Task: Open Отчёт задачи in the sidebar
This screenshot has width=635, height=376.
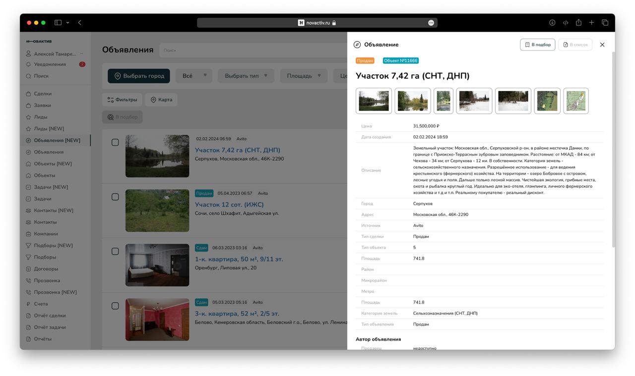Action: (x=50, y=327)
